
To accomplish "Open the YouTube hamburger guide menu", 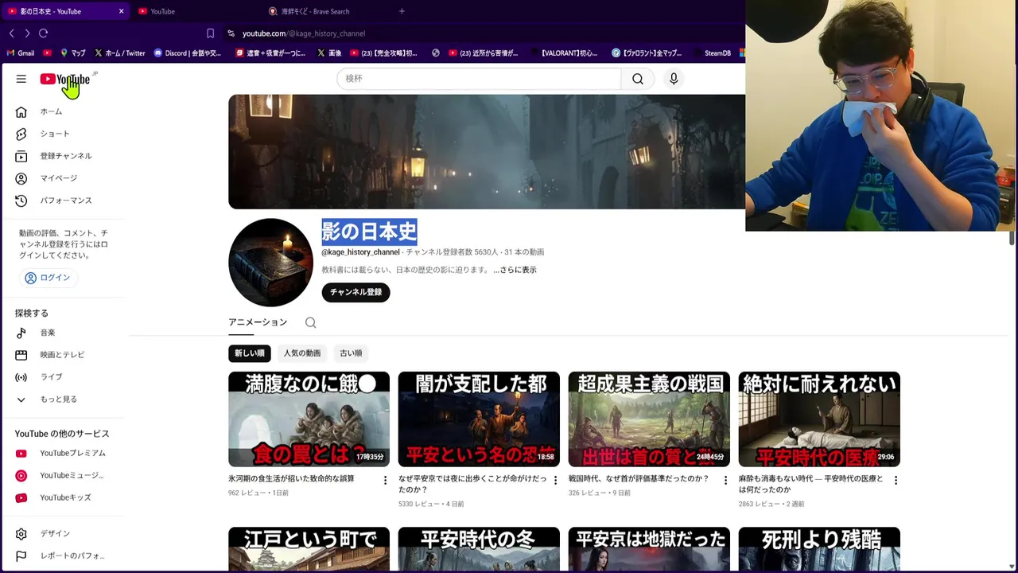I will coord(21,79).
